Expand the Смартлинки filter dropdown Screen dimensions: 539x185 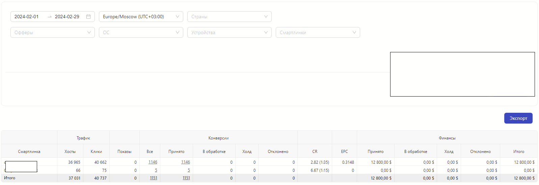tap(318, 32)
